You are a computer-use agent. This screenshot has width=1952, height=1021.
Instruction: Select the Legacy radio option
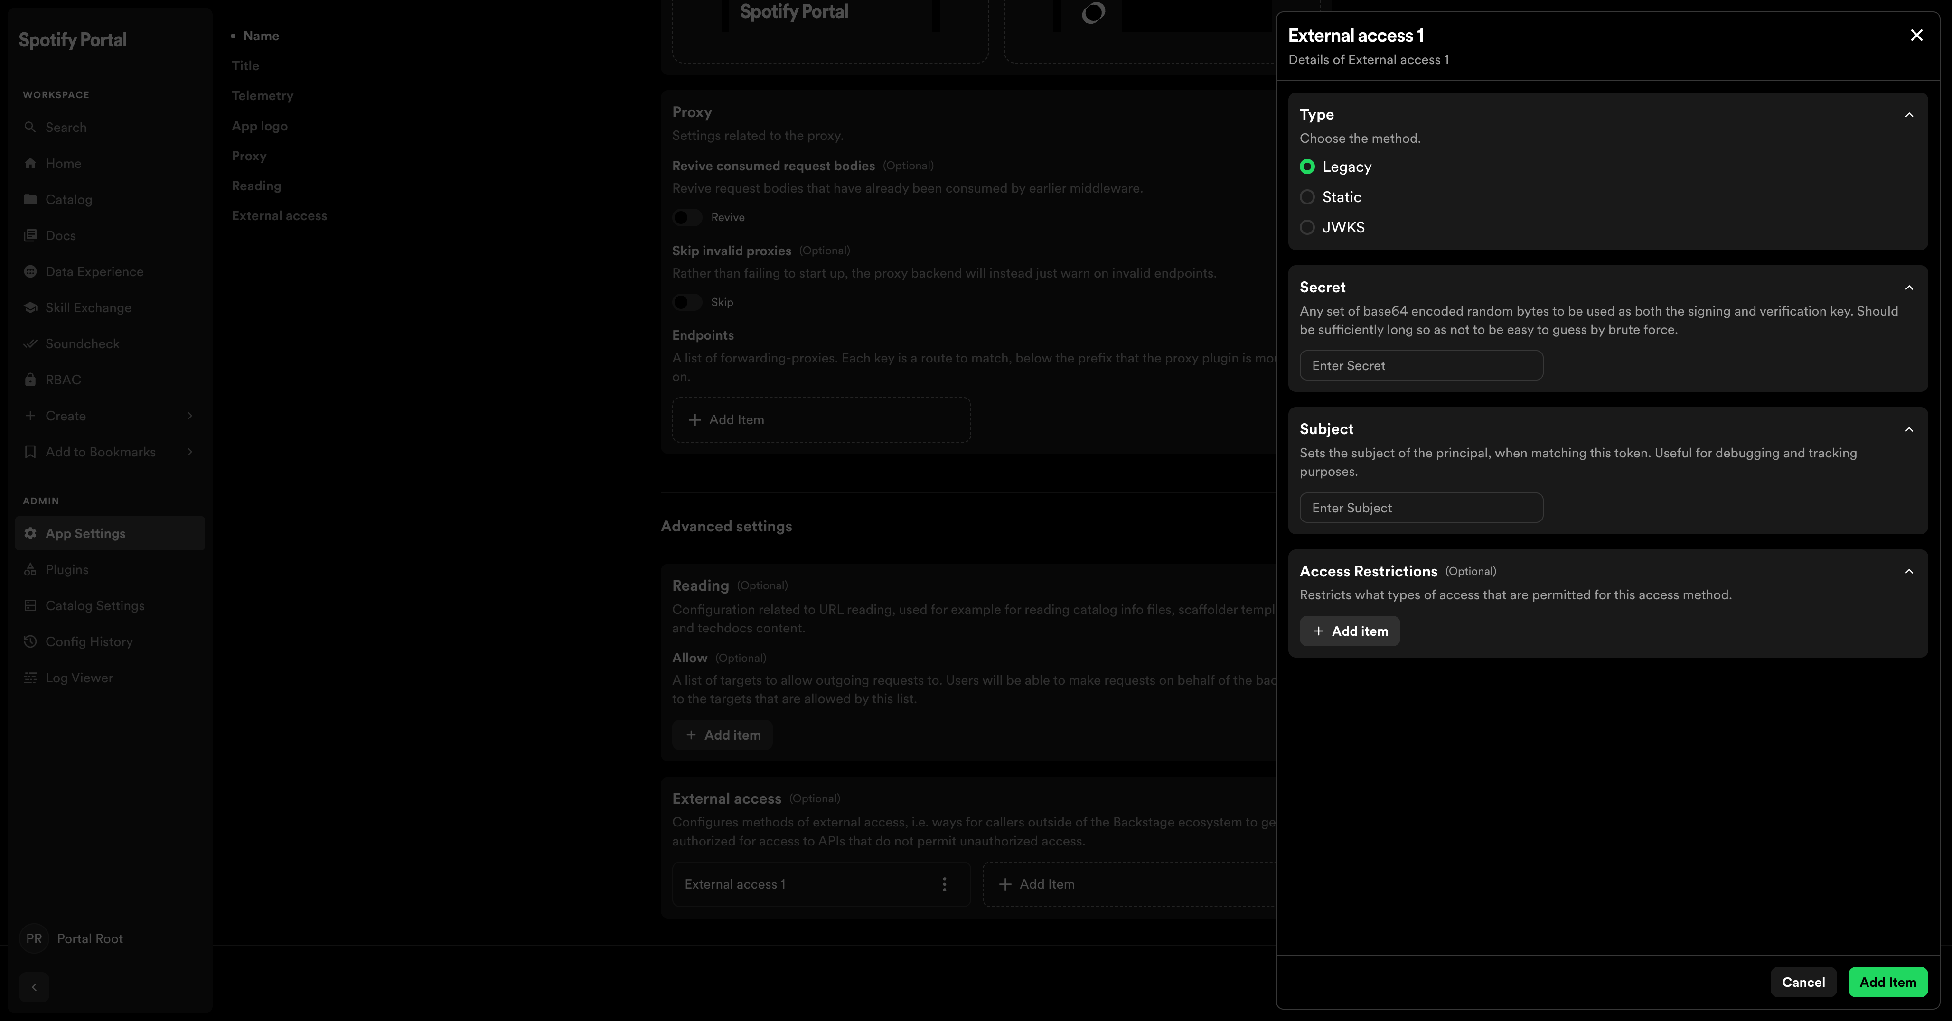coord(1307,167)
